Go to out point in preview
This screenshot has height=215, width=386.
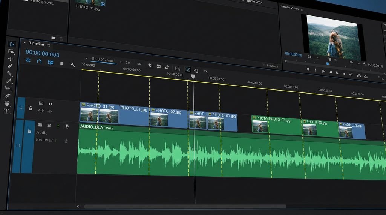tap(351, 75)
